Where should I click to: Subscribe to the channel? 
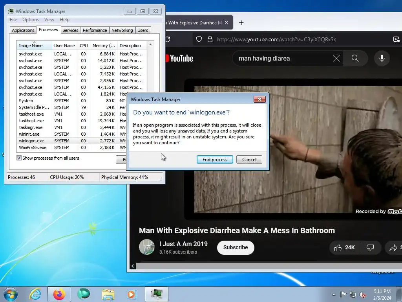[236, 247]
